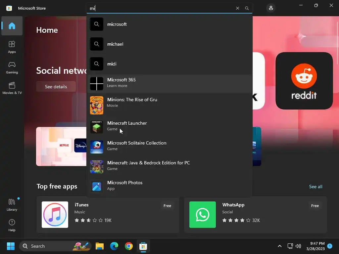Select the 'michael' search suggestion

pyautogui.click(x=169, y=44)
